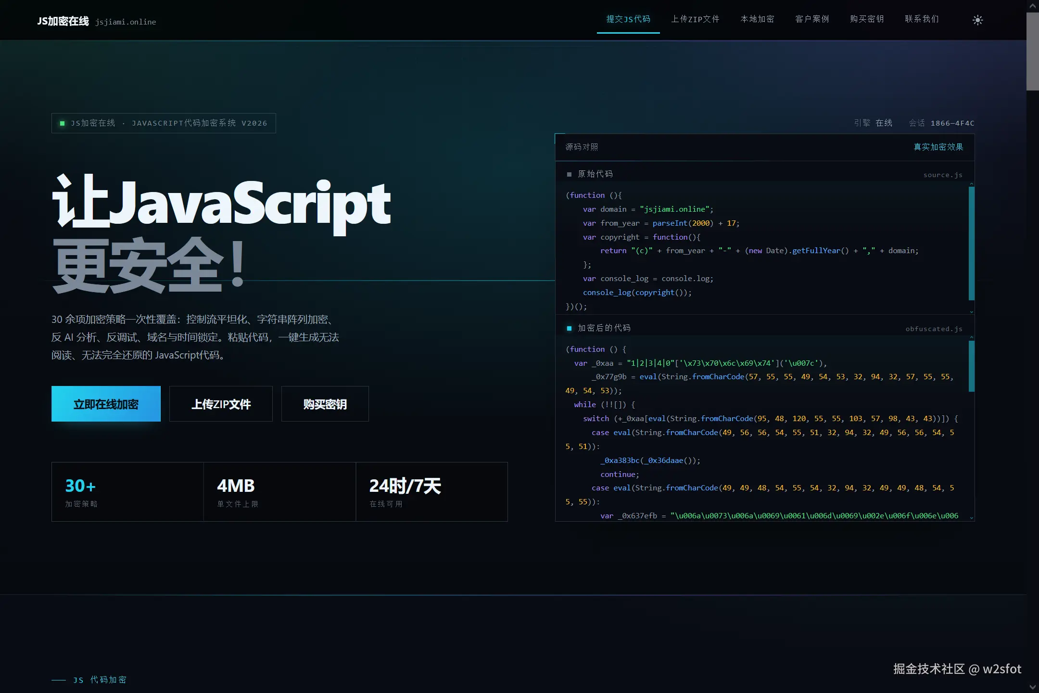Image resolution: width=1039 pixels, height=693 pixels.
Task: Click the 源码对照 panel title
Action: pyautogui.click(x=582, y=147)
